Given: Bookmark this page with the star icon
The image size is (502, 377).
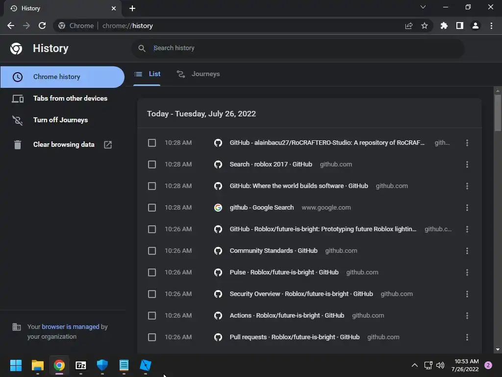Looking at the screenshot, I should 425,26.
